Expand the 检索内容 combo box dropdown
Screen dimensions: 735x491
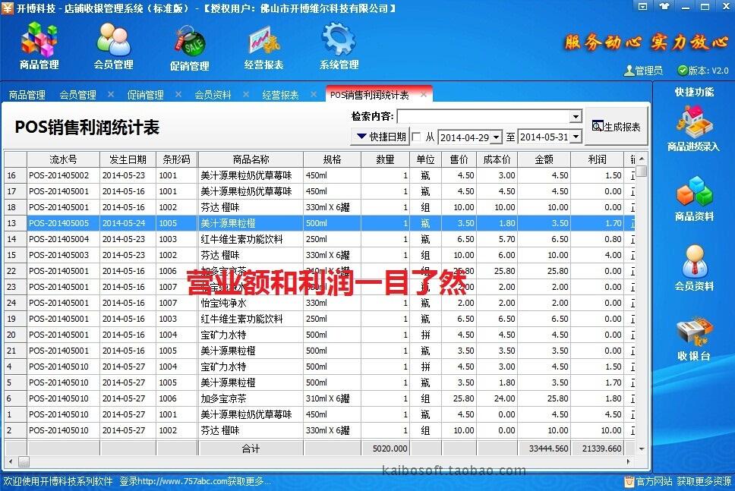point(576,117)
